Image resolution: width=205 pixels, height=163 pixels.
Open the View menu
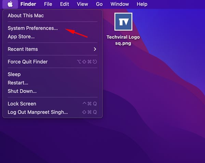82,4
